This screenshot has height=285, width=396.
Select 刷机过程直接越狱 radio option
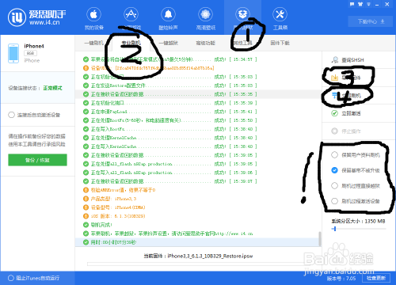[334, 185]
